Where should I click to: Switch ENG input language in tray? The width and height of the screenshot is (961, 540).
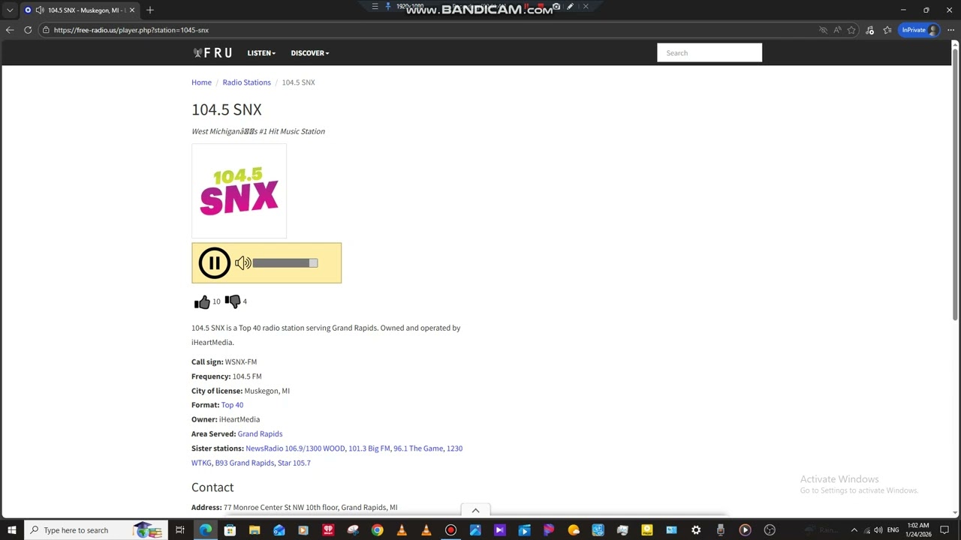(x=893, y=530)
